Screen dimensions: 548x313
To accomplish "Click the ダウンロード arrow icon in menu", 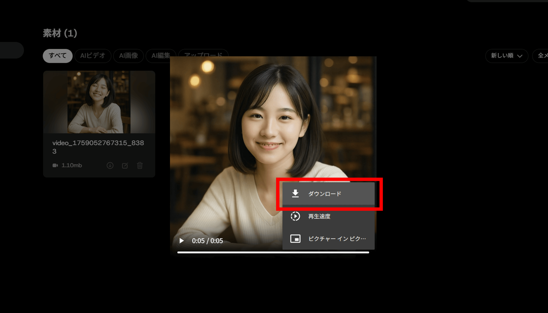I will (295, 193).
